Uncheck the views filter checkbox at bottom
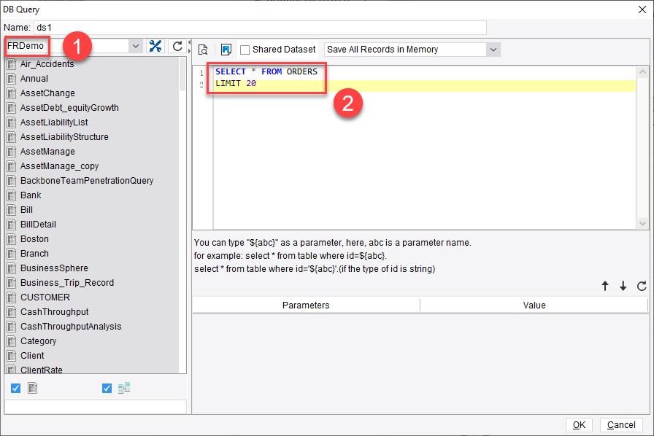Viewport: 654px width, 436px height. tap(106, 388)
